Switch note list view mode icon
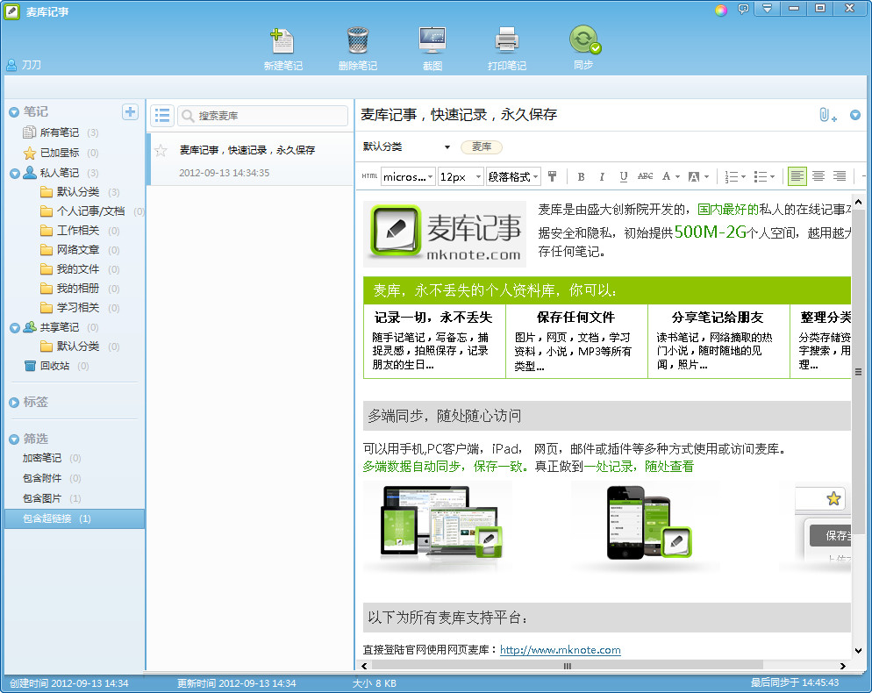872x693 pixels. (161, 115)
